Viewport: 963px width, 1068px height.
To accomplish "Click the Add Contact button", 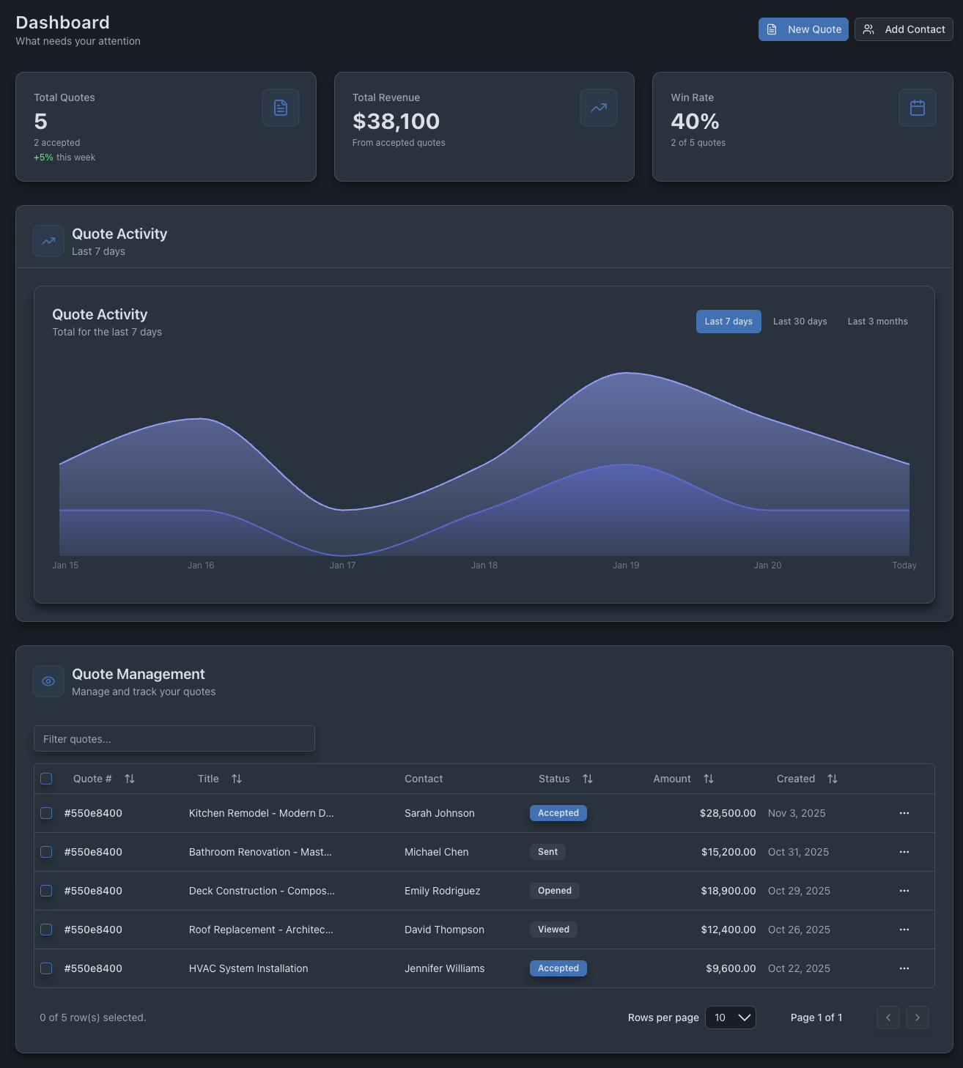I will click(x=904, y=29).
